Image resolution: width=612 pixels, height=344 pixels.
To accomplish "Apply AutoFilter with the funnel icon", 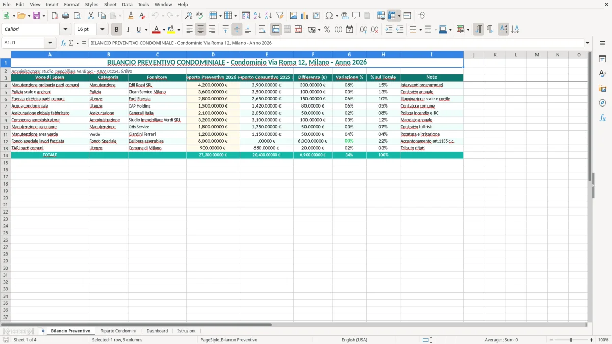I will [x=279, y=16].
